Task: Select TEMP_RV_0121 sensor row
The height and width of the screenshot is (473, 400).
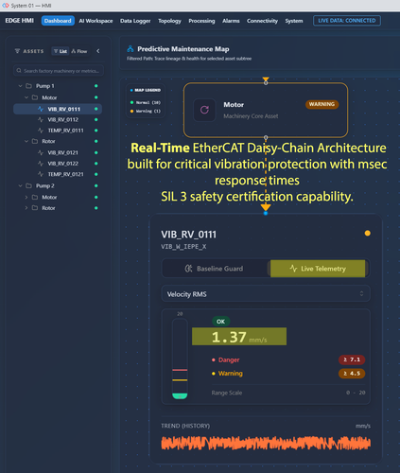Action: [x=58, y=174]
